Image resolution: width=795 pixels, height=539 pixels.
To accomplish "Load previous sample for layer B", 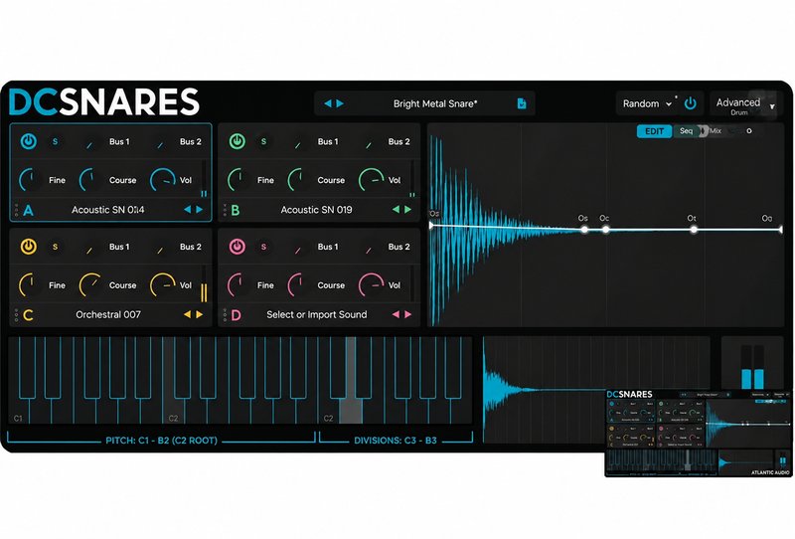I will point(396,209).
